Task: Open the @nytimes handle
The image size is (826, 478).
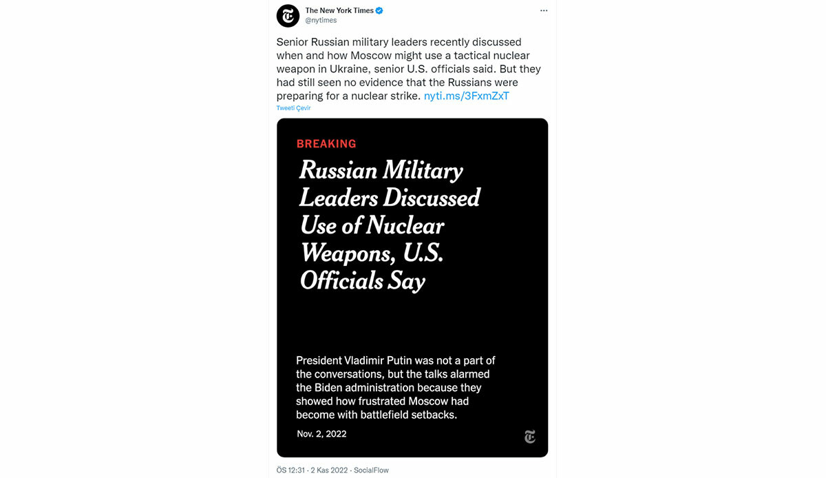Action: point(321,21)
